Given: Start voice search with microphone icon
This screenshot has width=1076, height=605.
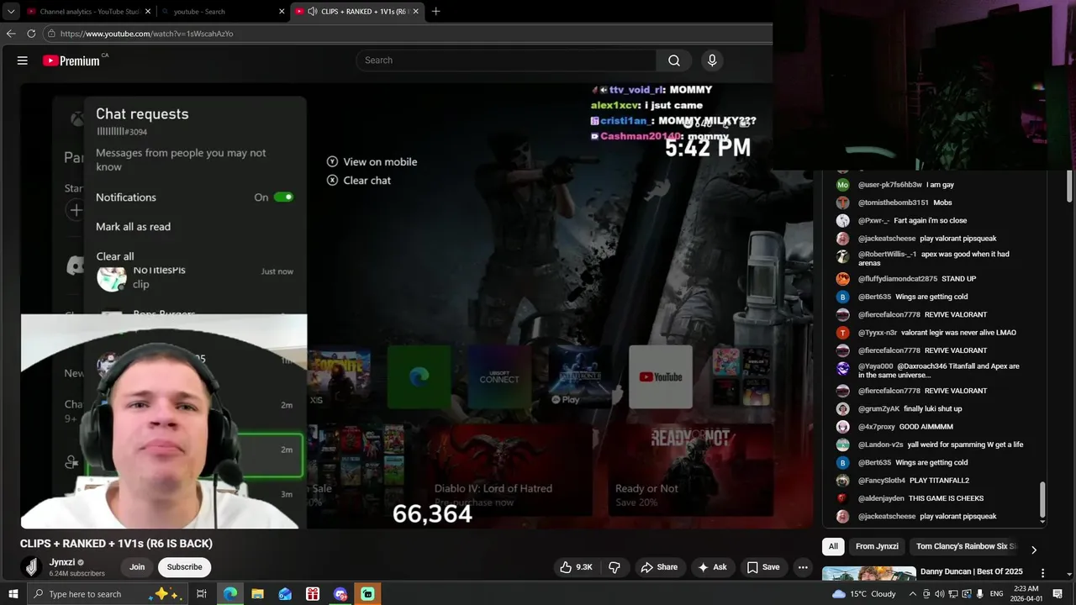Looking at the screenshot, I should point(712,60).
